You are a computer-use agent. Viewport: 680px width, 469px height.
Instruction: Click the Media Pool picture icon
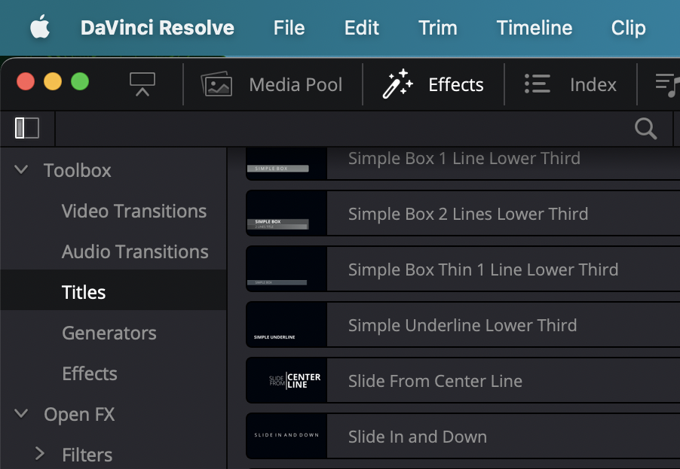coord(216,84)
